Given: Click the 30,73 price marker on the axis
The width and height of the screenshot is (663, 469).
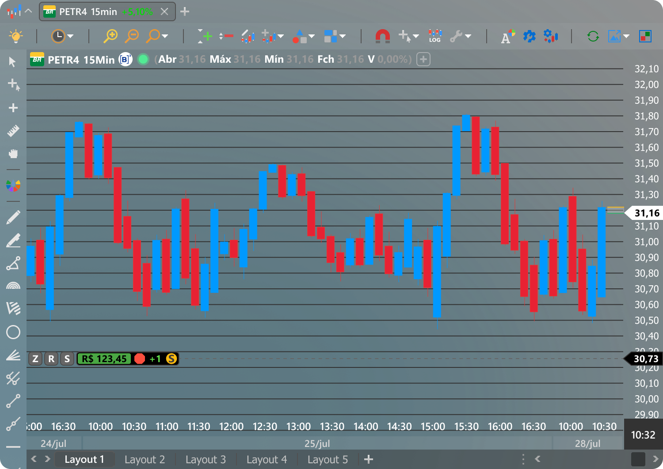Looking at the screenshot, I should click(x=644, y=359).
